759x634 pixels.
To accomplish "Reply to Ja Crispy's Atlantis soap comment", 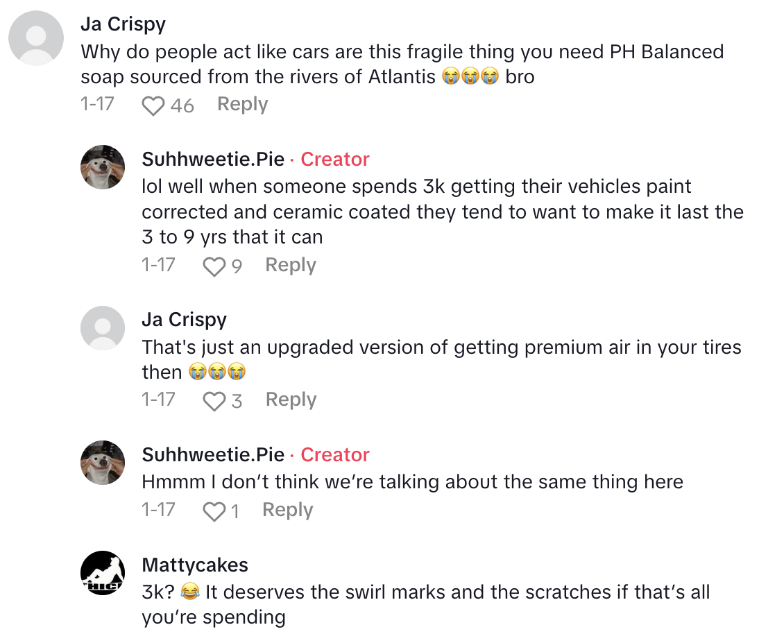I will [242, 105].
